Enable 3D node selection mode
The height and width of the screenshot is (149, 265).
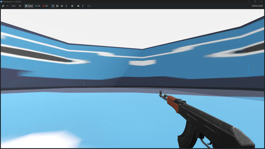click(45, 6)
